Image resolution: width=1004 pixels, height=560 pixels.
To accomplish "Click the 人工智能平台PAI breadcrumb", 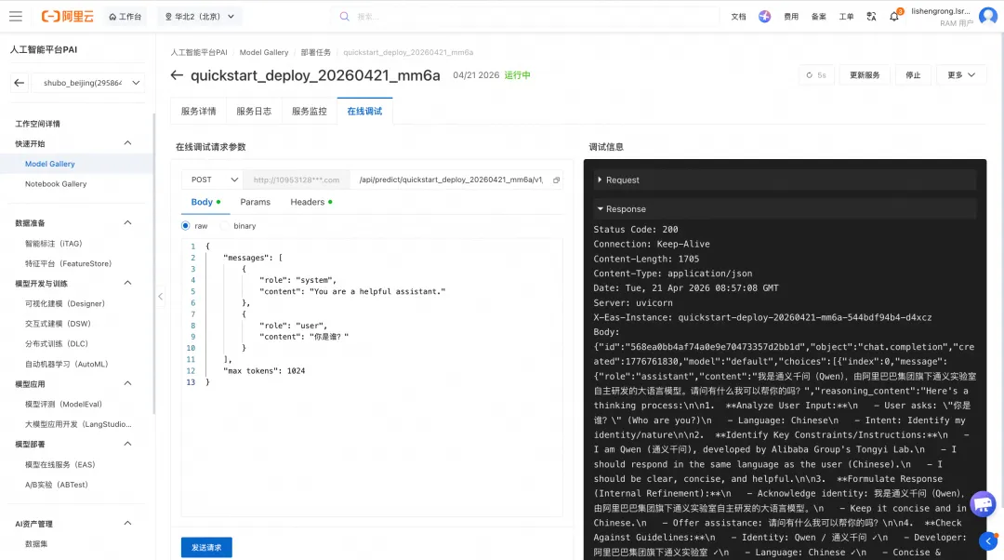I will 199,52.
